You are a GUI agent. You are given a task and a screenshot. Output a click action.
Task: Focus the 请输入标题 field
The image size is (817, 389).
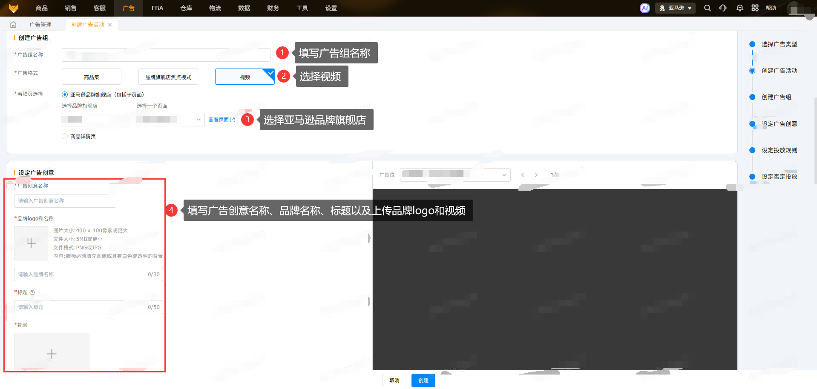tap(89, 307)
